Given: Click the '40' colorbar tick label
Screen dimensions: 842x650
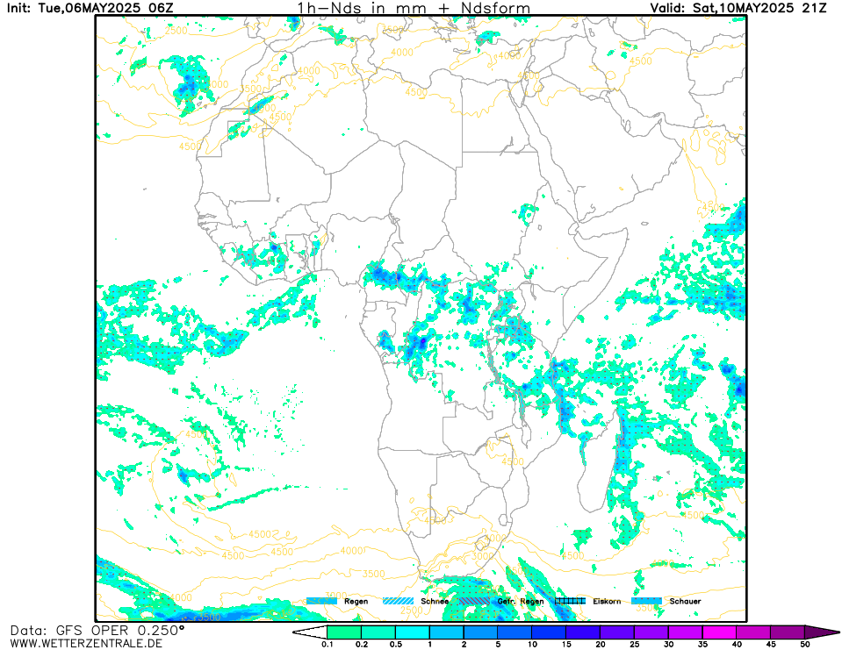Looking at the screenshot, I should point(737,644).
